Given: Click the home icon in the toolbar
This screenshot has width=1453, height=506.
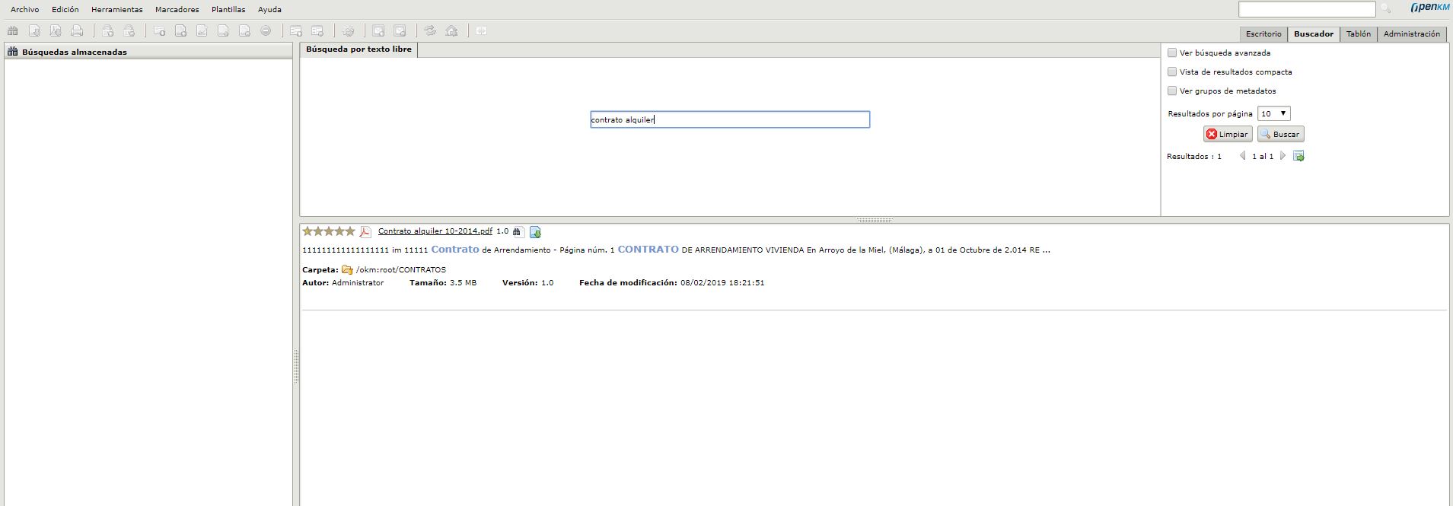Looking at the screenshot, I should pos(451,31).
